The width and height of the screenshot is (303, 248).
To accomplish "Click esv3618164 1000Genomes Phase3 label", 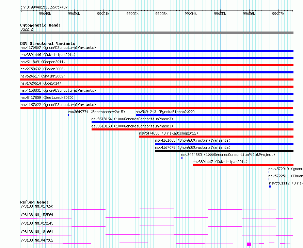I will click(x=132, y=119).
